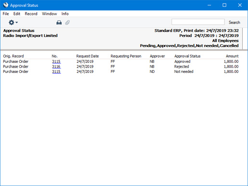Open the File menu
The image size is (248, 186).
[x=6, y=14]
